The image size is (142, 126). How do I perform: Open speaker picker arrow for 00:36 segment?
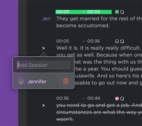click(x=43, y=105)
